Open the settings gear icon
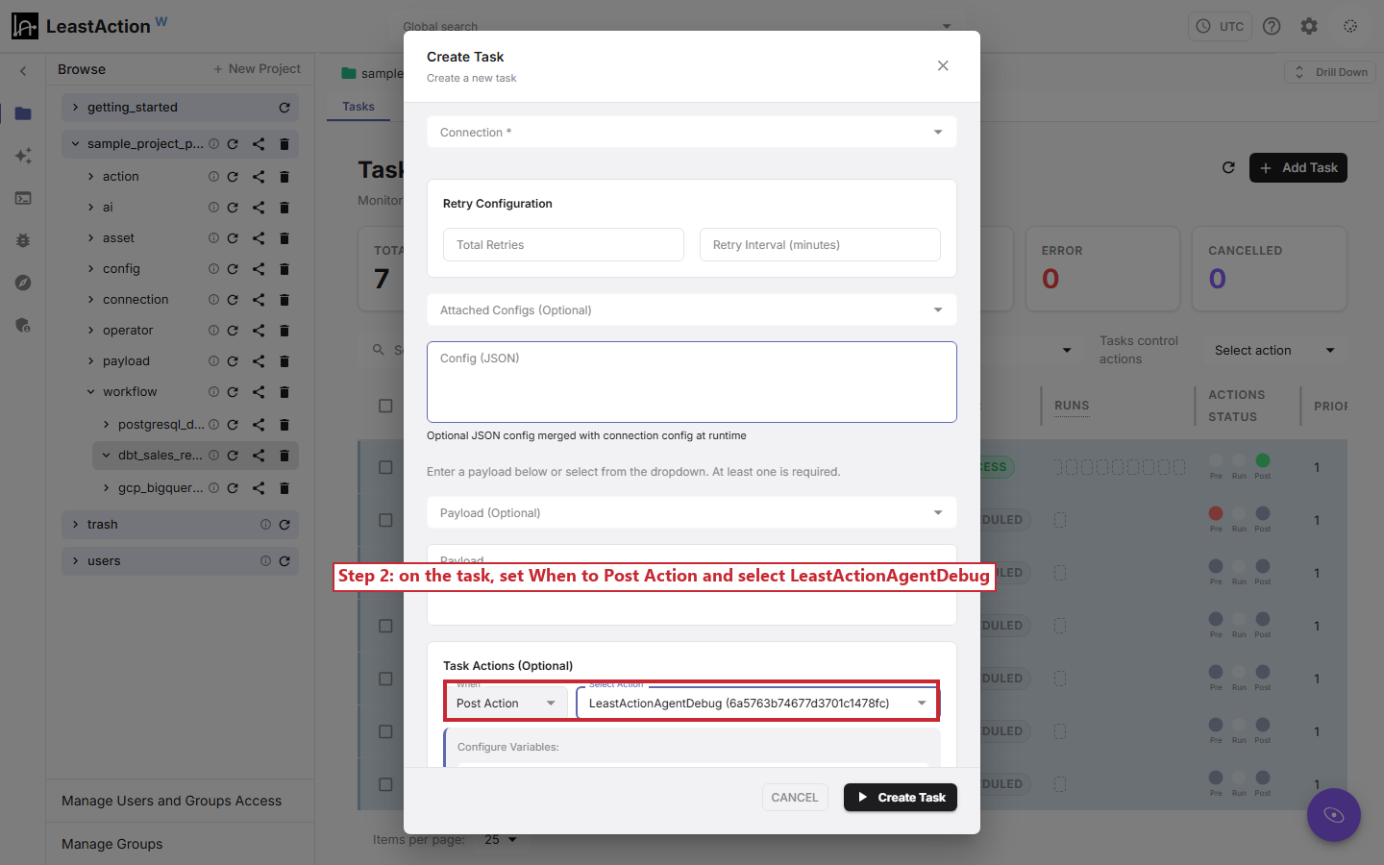Image resolution: width=1384 pixels, height=865 pixels. (x=1309, y=27)
